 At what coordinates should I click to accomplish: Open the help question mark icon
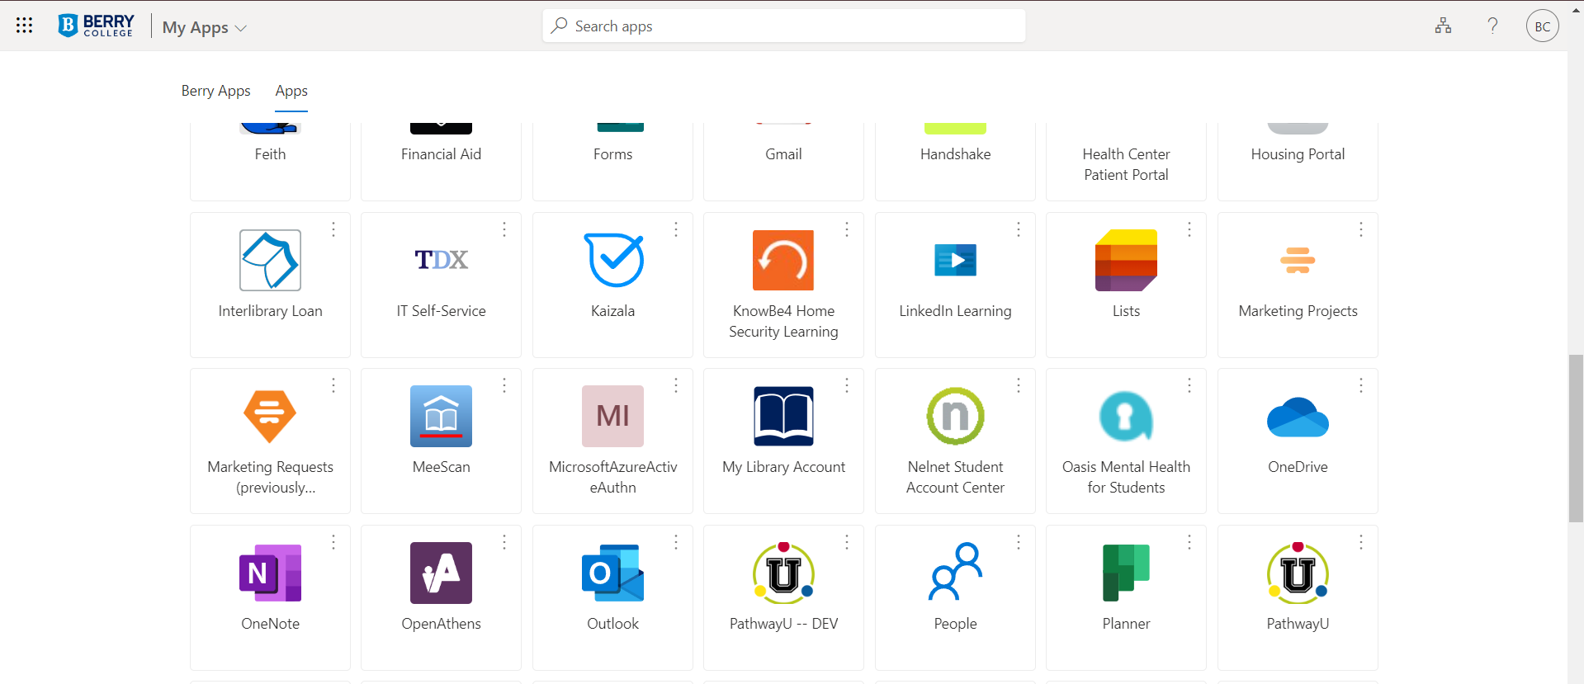pos(1492,26)
